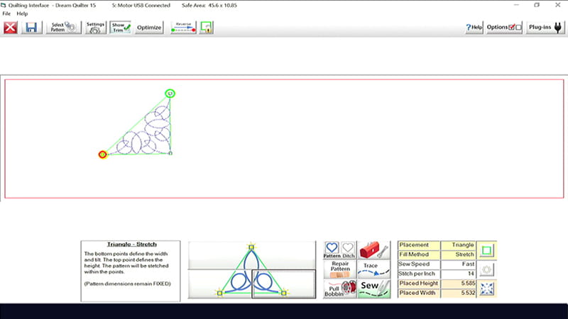Click the Pull Bobbin icon
The height and width of the screenshot is (319, 568).
click(339, 289)
